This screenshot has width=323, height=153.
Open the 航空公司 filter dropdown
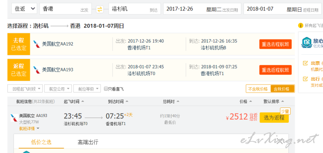point(58,89)
